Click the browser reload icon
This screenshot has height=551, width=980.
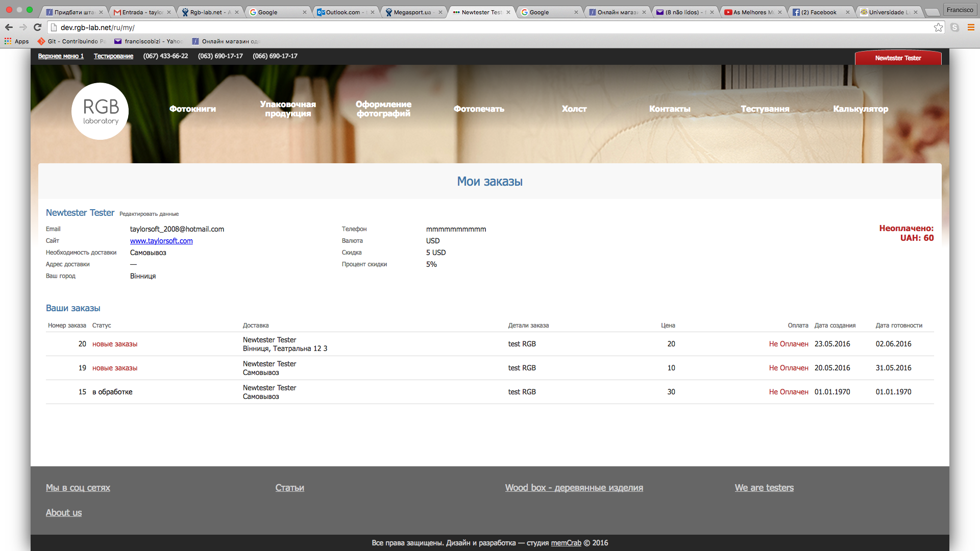pos(37,28)
